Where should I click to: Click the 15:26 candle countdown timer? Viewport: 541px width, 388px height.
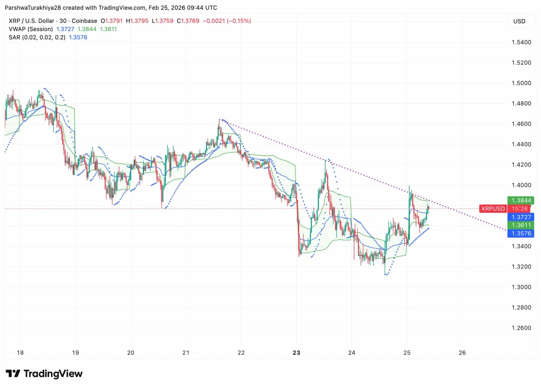pos(520,208)
